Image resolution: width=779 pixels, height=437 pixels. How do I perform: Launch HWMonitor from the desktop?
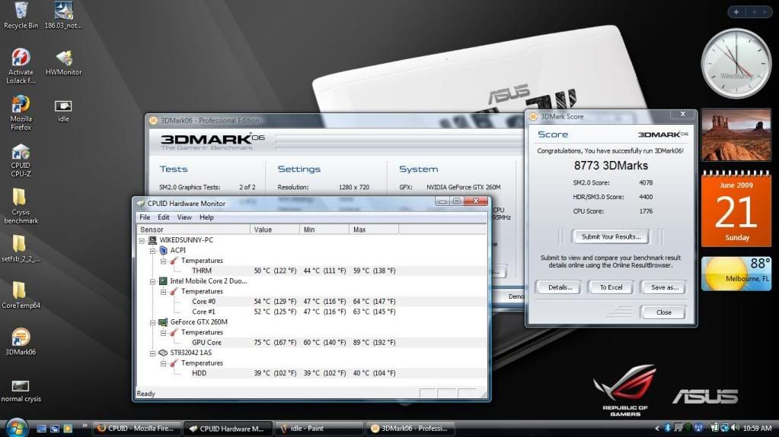(x=64, y=62)
